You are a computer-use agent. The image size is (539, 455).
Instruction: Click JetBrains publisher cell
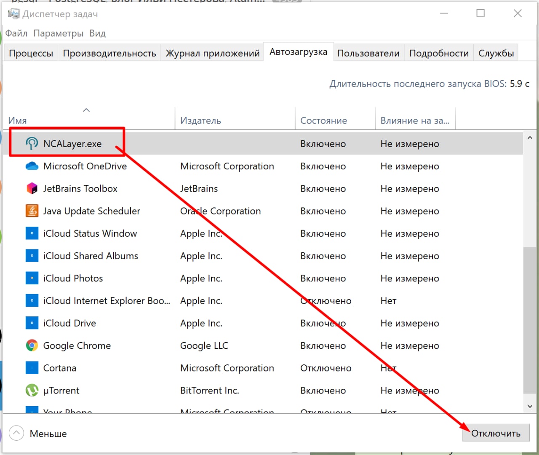pos(199,188)
